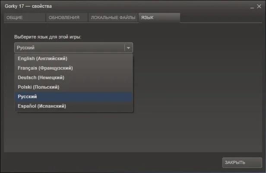
Task: Minimize the Gorky 17 properties window
Action: (x=252, y=7)
